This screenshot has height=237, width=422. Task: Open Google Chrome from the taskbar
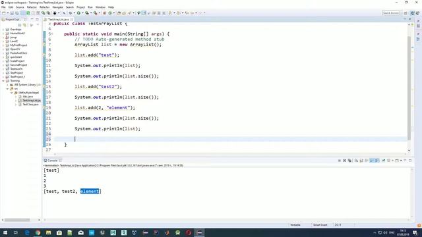(x=38, y=232)
